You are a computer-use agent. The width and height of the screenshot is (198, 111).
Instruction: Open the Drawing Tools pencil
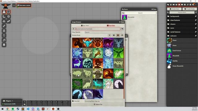pyautogui.click(x=4, y=26)
